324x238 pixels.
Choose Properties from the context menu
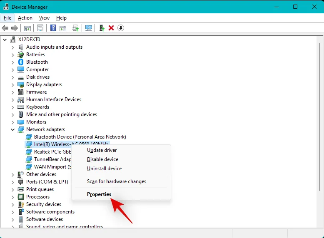point(99,194)
